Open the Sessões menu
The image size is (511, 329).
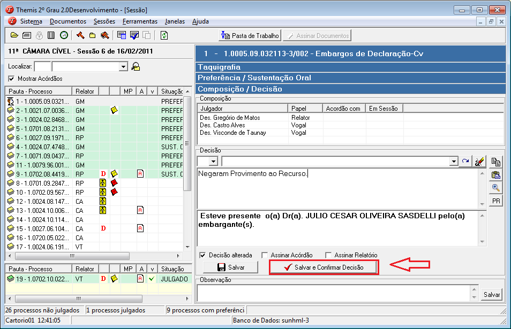coord(104,21)
